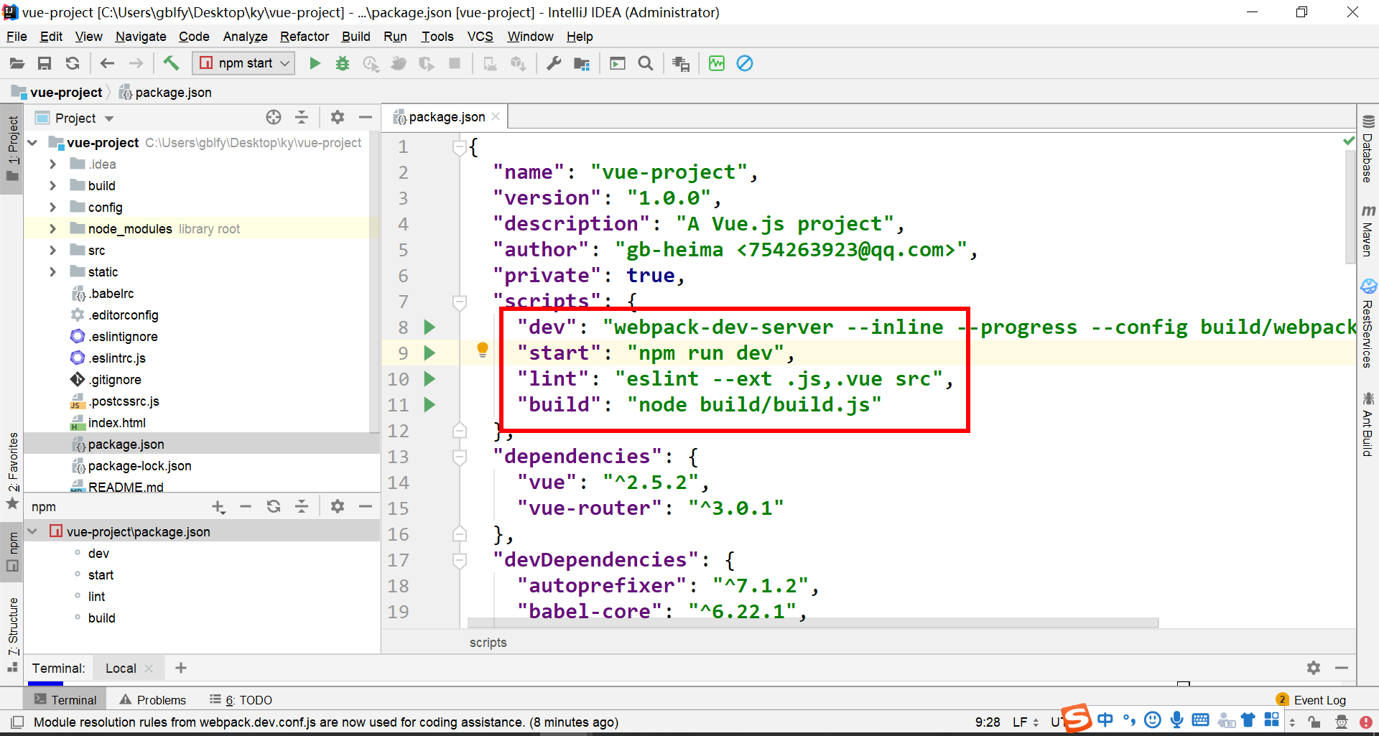Expand the build folder
1379x736 pixels.
(52, 186)
